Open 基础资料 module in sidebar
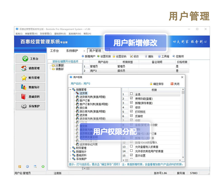The width and height of the screenshot is (224, 190). tap(30, 97)
